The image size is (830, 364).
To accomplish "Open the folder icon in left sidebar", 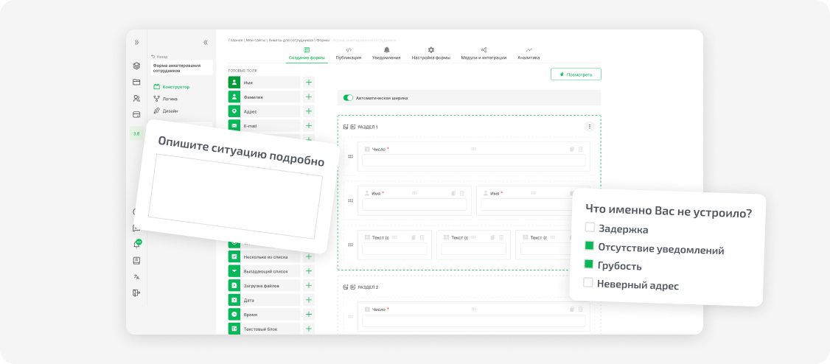I will [136, 82].
